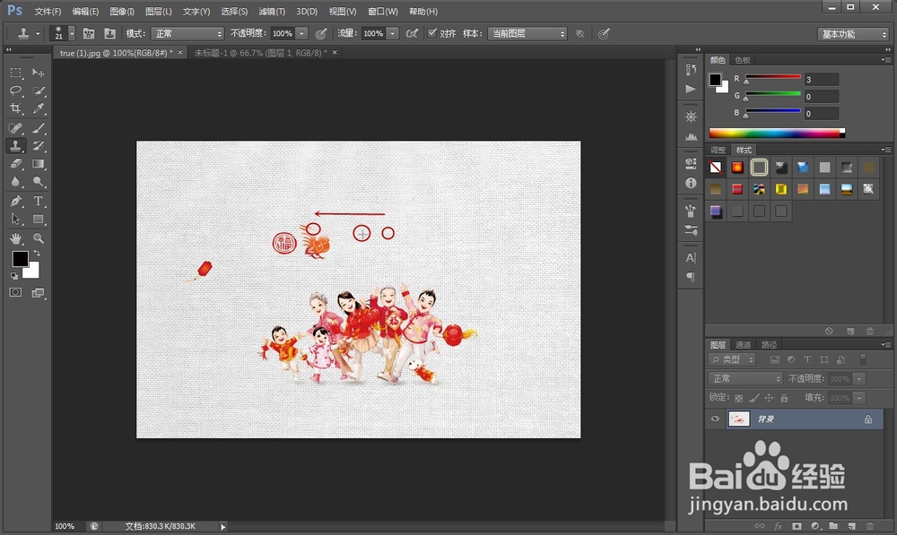Screen dimensions: 897x535
Task: Open the 不透明度 opacity dropdown arrow
Action: (x=301, y=34)
